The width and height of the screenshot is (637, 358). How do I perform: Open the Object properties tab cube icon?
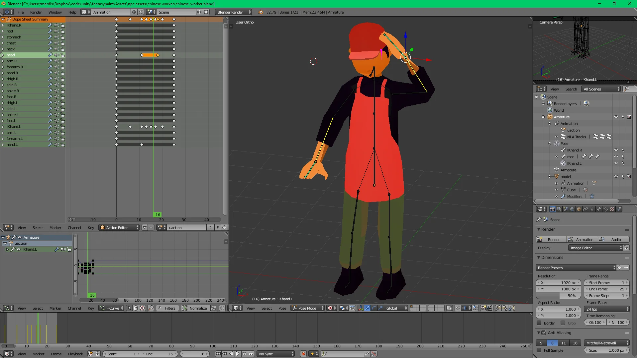(x=579, y=209)
